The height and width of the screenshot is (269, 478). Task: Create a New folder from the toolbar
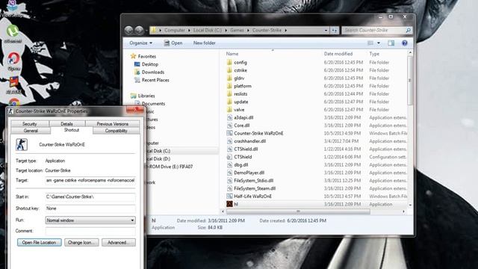point(204,43)
